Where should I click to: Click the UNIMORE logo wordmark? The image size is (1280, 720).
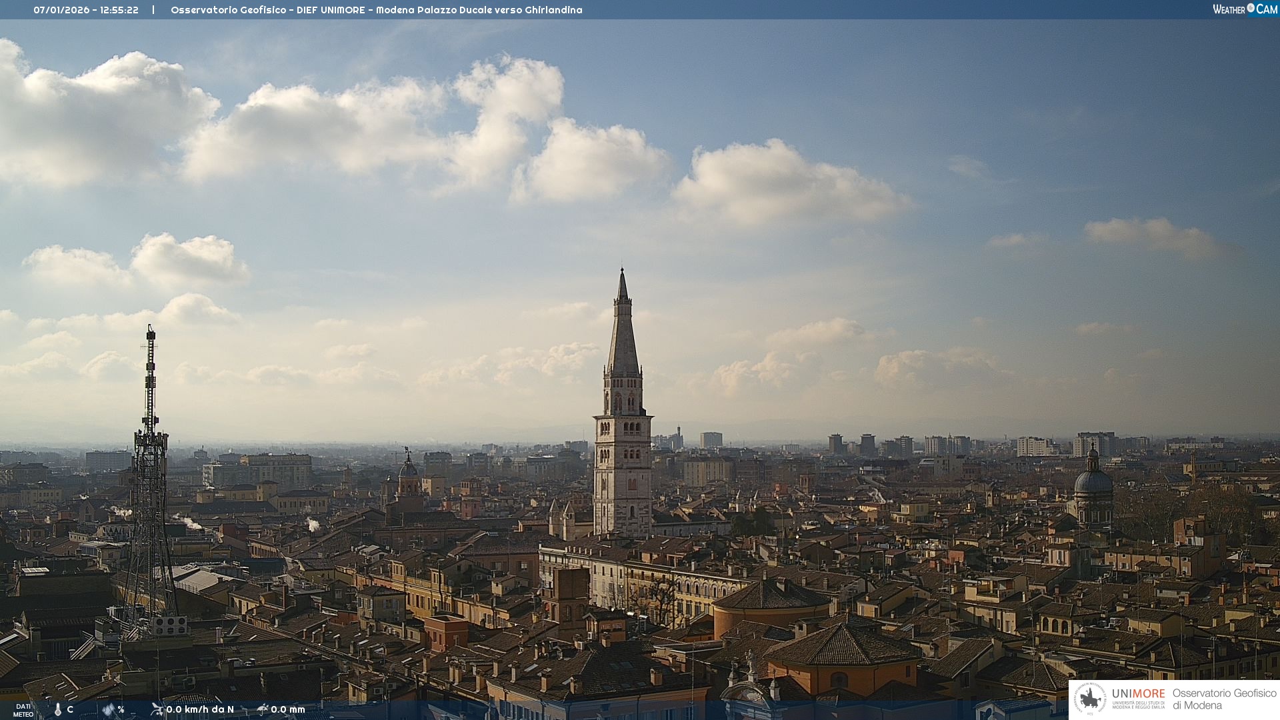1138,694
